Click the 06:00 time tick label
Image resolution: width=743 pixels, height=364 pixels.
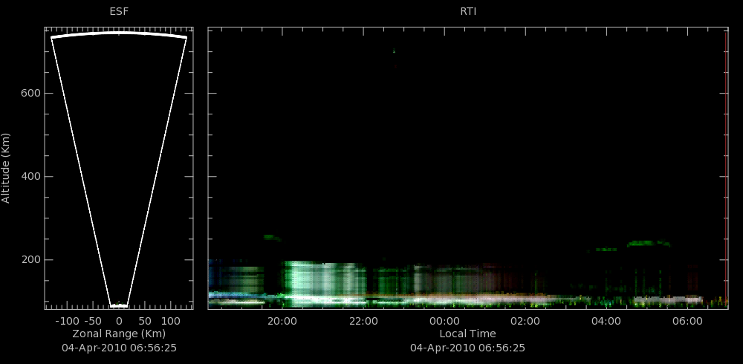687,321
